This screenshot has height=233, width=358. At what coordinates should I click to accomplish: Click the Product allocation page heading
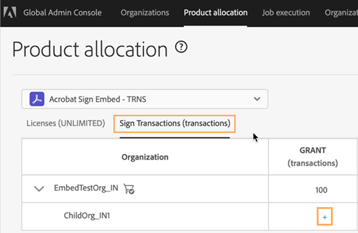coord(90,49)
